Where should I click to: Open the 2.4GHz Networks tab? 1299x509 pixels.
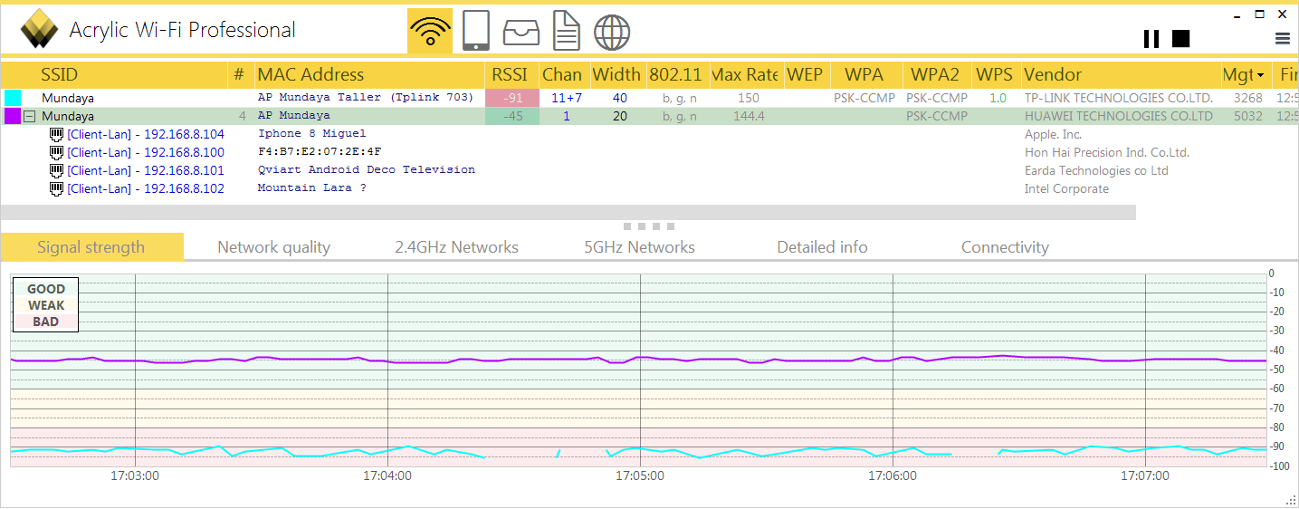[x=456, y=247]
